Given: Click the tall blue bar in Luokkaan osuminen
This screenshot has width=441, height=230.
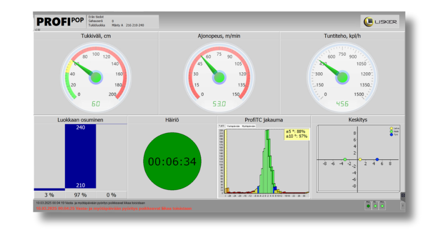Looking at the screenshot, I should pyautogui.click(x=80, y=156).
